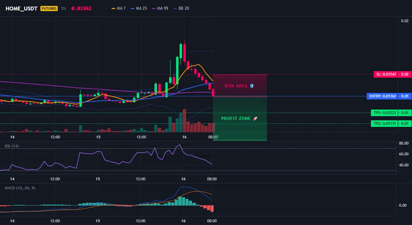412x225 pixels.
Task: Click the RSI (14) indicator title
Action: pos(12,146)
